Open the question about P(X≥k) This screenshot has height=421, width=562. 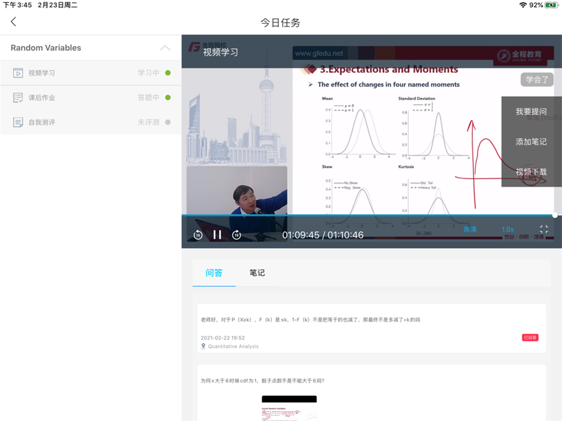[x=372, y=328]
